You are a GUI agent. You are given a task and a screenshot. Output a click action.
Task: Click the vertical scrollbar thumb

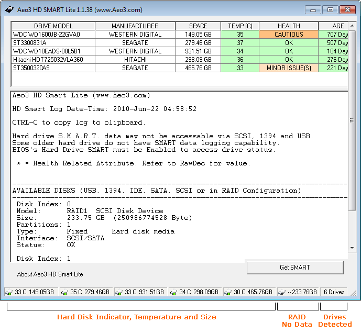pyautogui.click(x=352, y=120)
